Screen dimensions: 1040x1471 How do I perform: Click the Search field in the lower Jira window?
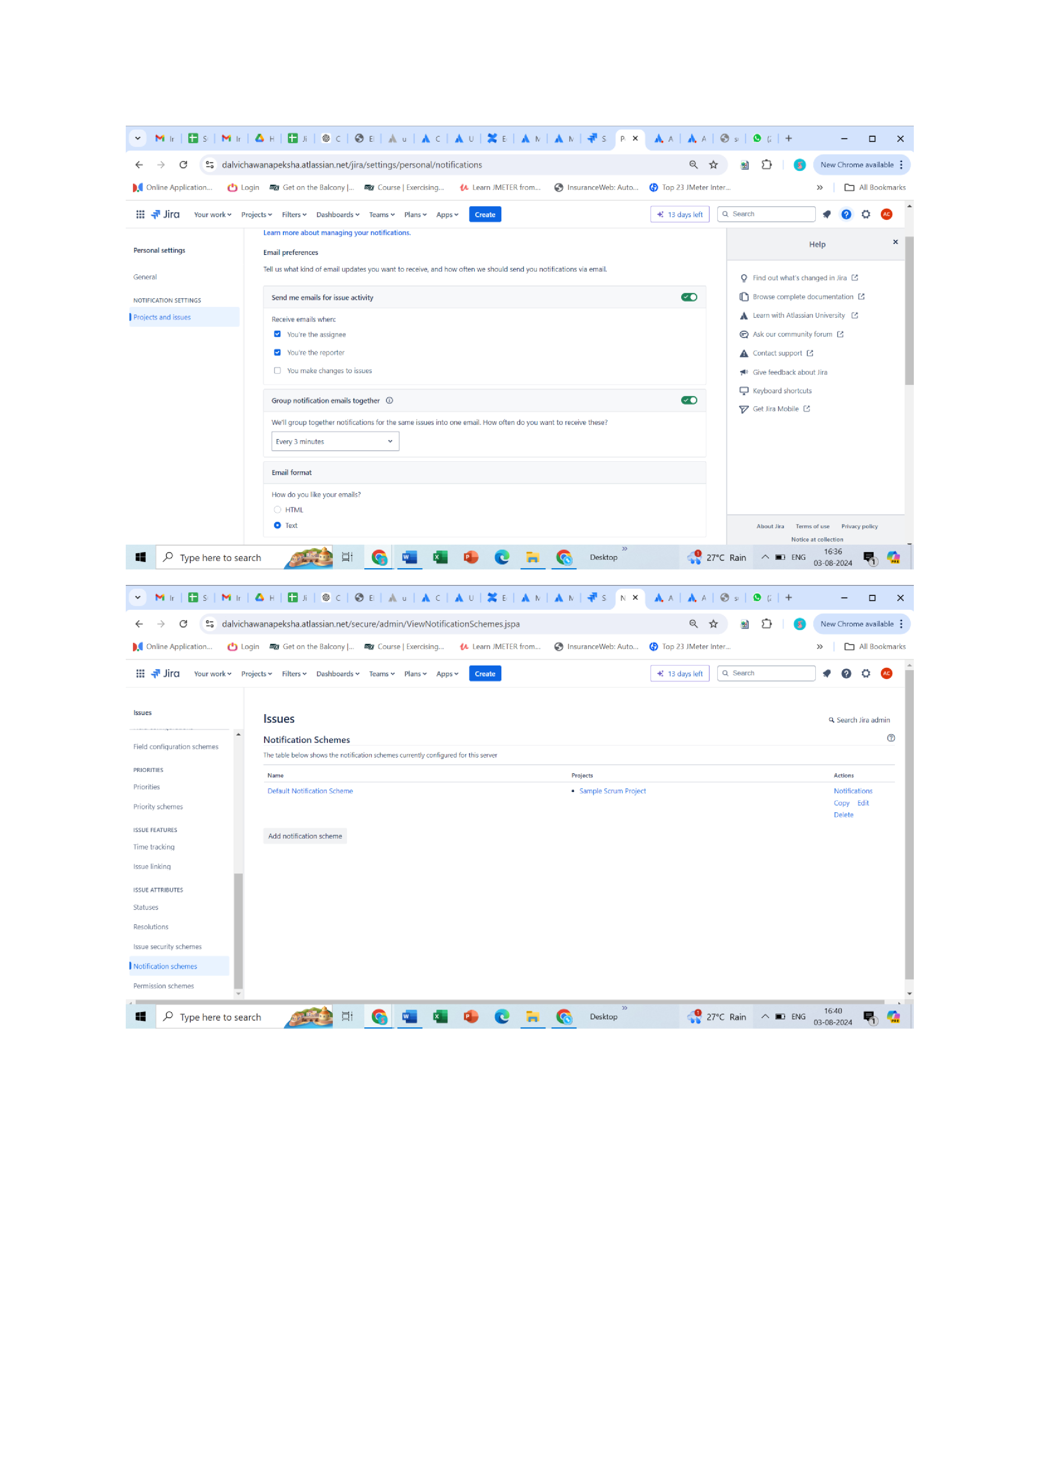coord(766,673)
